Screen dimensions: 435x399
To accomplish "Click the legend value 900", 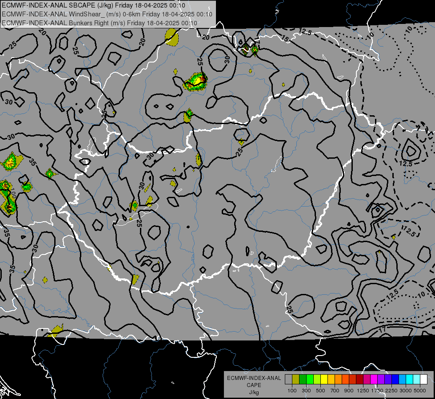I will click(349, 391).
